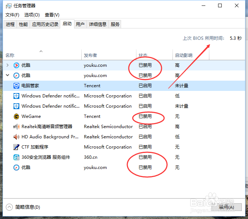Switch to the 进程 tab
This screenshot has width=248, height=219.
(x=10, y=24)
